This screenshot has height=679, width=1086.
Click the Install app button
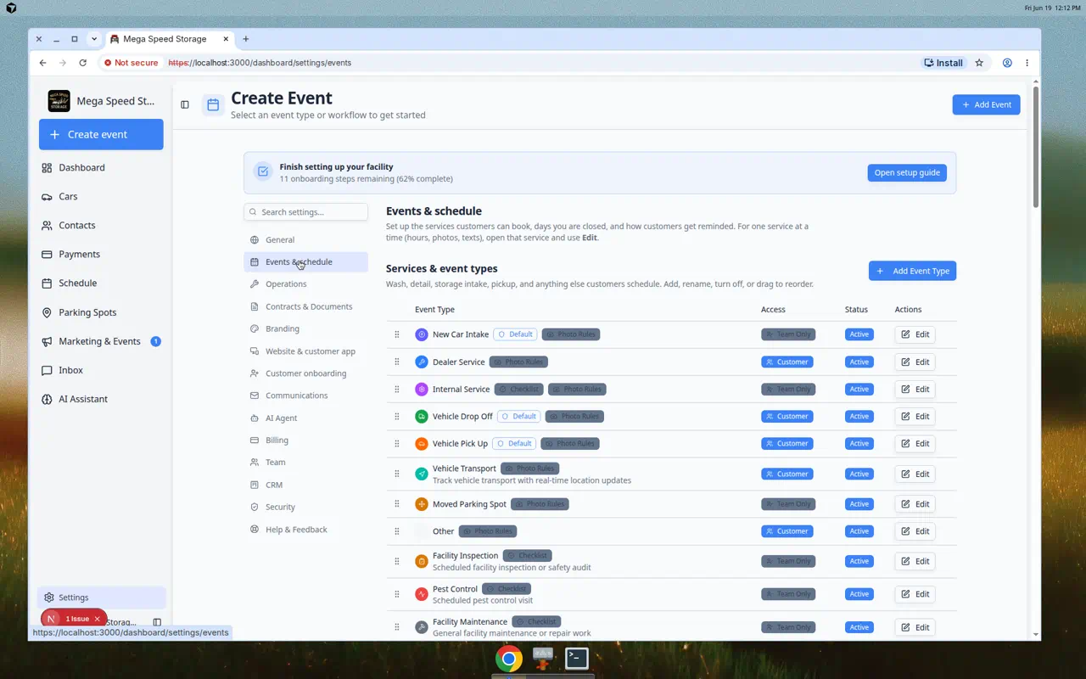pyautogui.click(x=943, y=63)
